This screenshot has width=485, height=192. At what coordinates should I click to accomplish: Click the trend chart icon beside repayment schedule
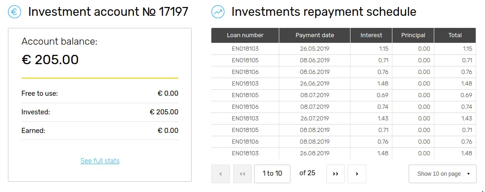(218, 12)
